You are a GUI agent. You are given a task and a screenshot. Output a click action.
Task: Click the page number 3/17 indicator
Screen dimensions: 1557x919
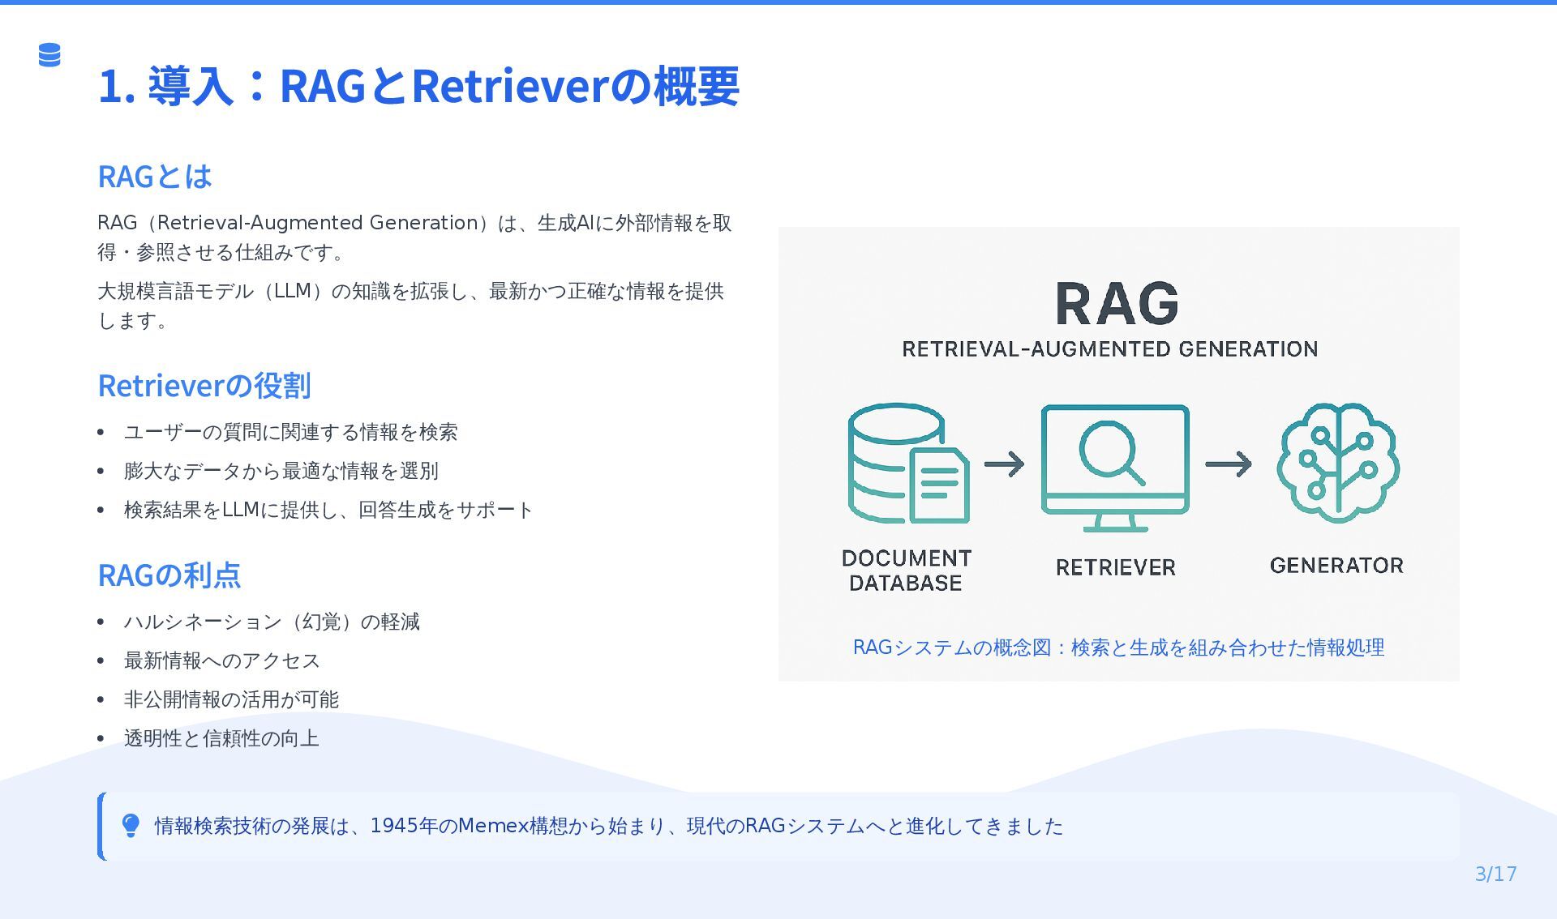pyautogui.click(x=1495, y=874)
